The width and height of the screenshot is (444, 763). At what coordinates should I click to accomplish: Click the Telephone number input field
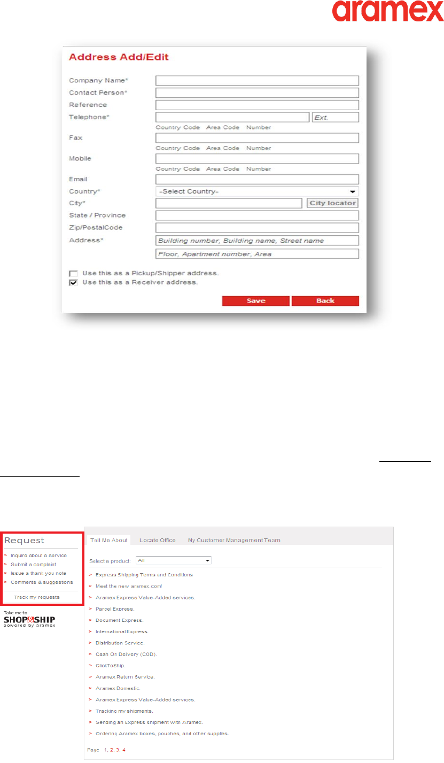tap(232, 117)
